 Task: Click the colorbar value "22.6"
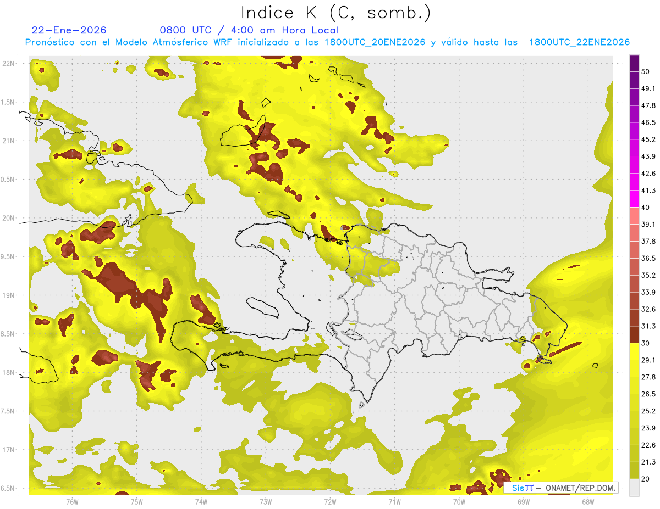pos(649,445)
